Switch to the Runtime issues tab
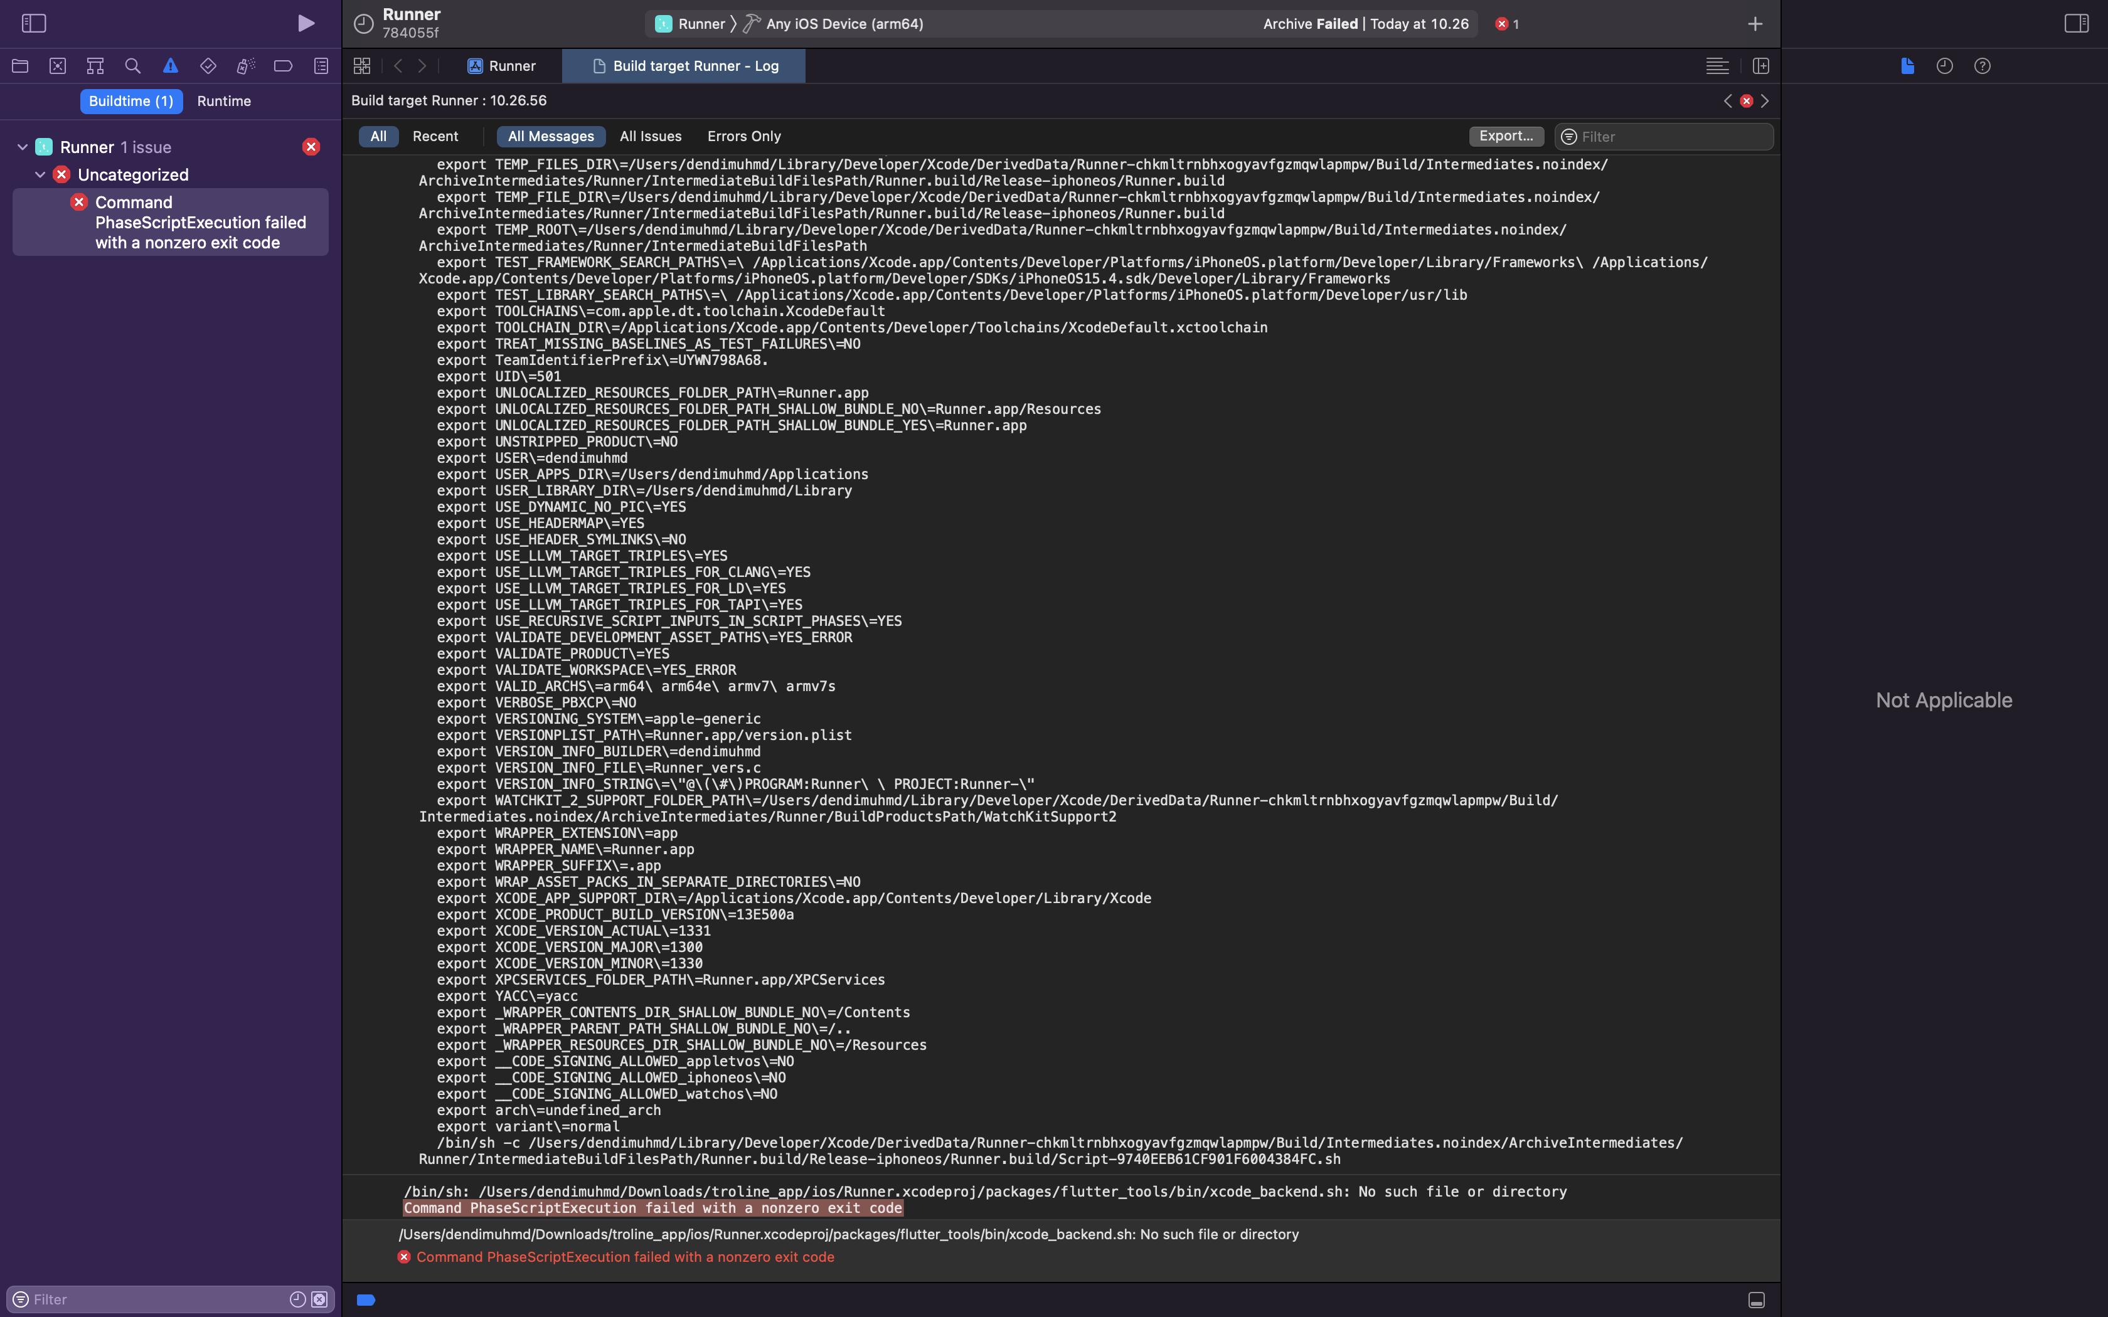The height and width of the screenshot is (1317, 2108). (224, 101)
